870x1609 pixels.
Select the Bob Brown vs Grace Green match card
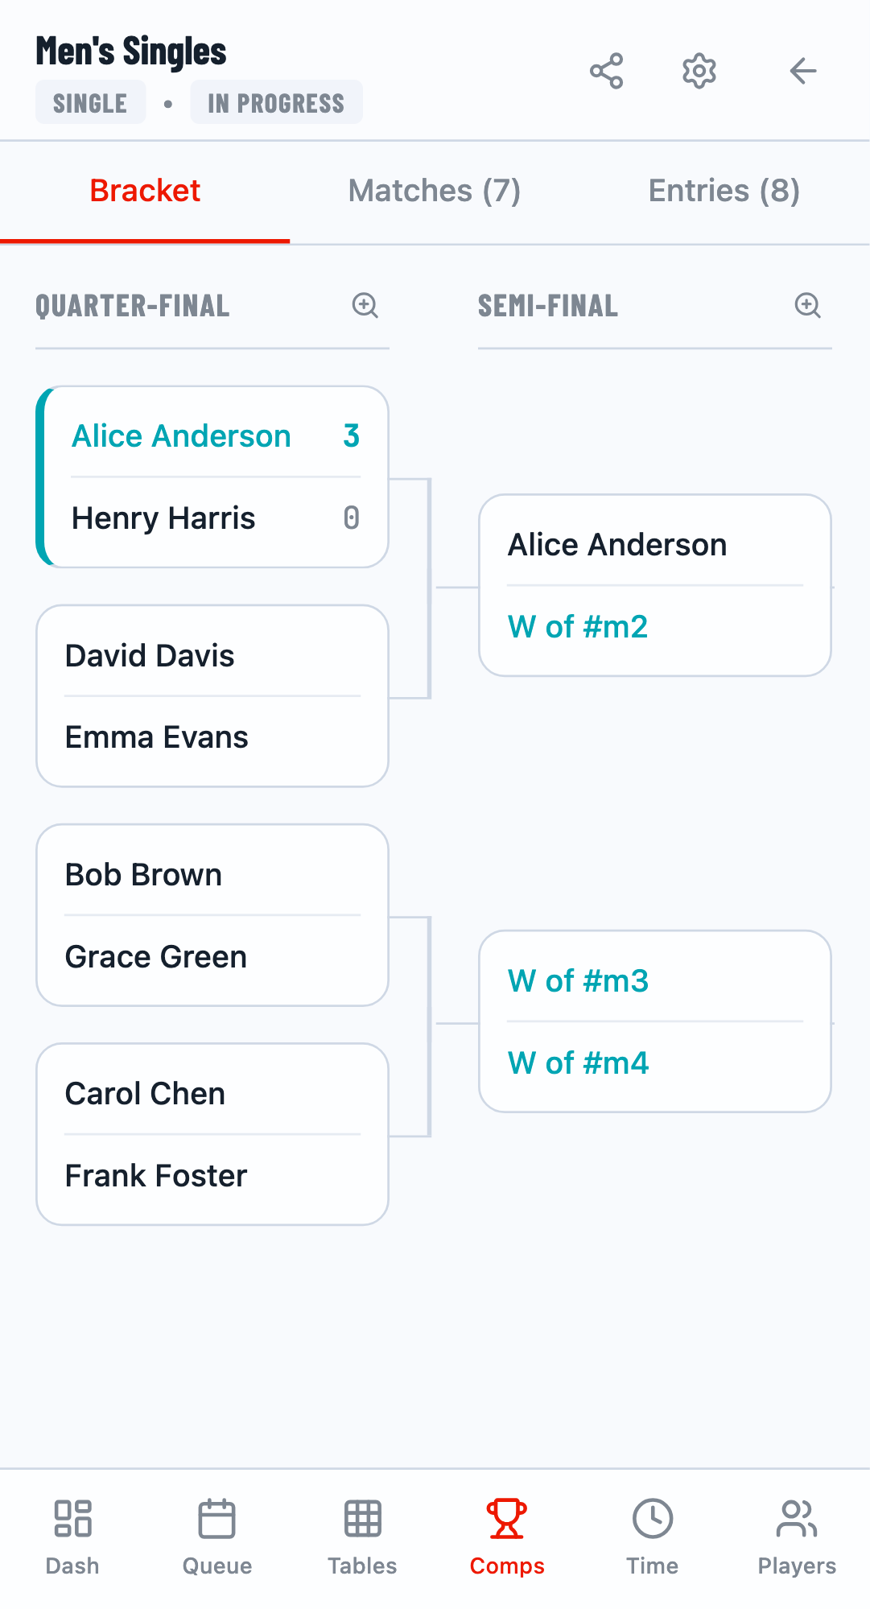click(212, 915)
